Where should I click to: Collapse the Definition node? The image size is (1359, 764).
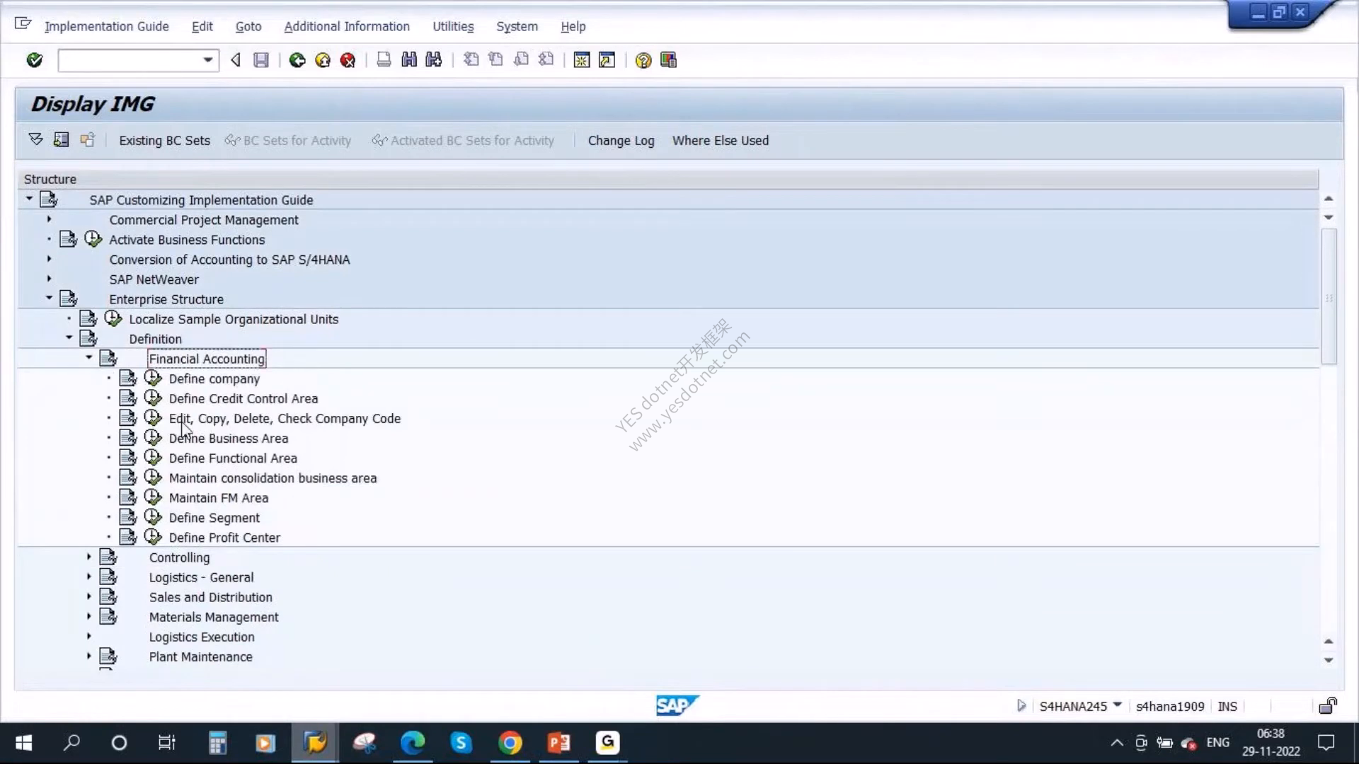69,337
